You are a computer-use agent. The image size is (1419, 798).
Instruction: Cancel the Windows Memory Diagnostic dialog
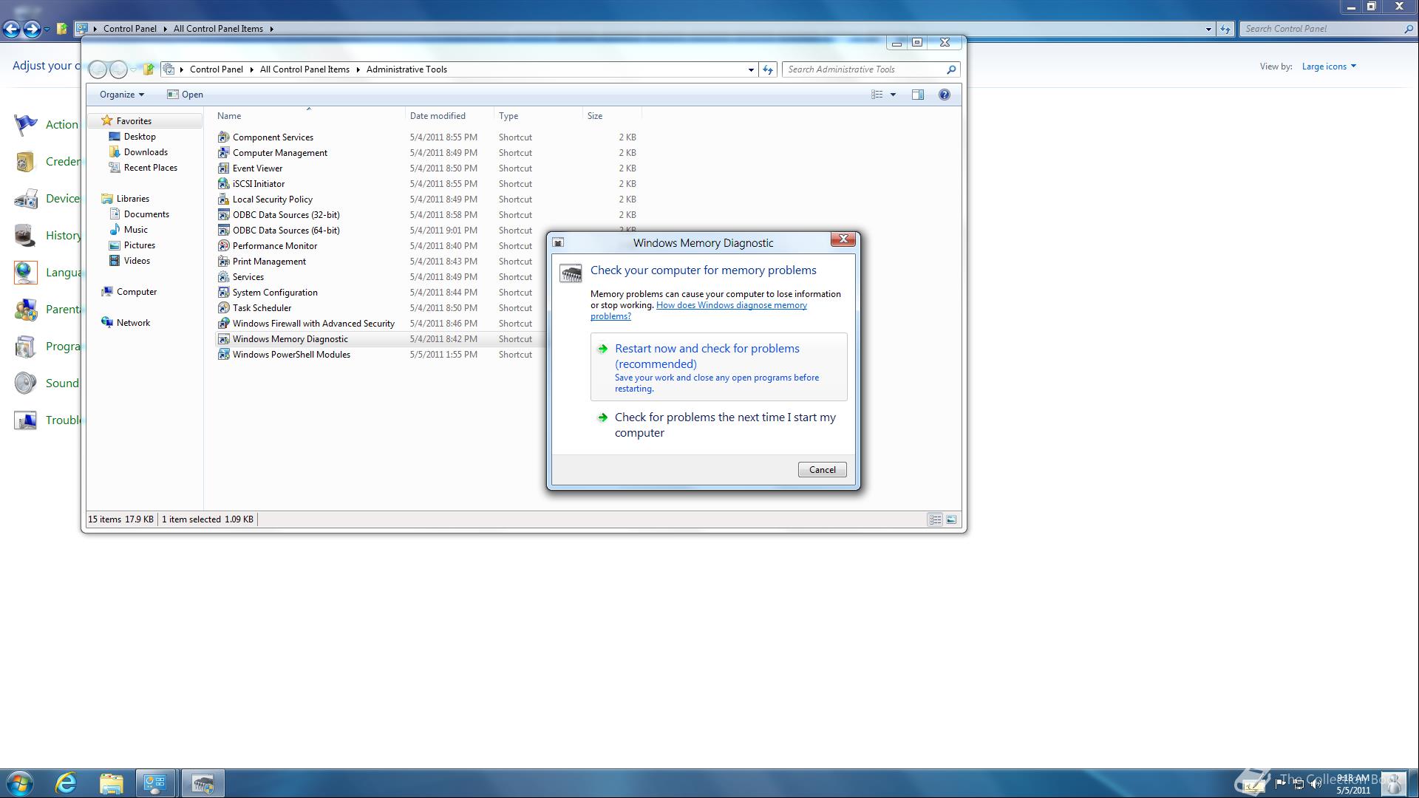pos(822,470)
